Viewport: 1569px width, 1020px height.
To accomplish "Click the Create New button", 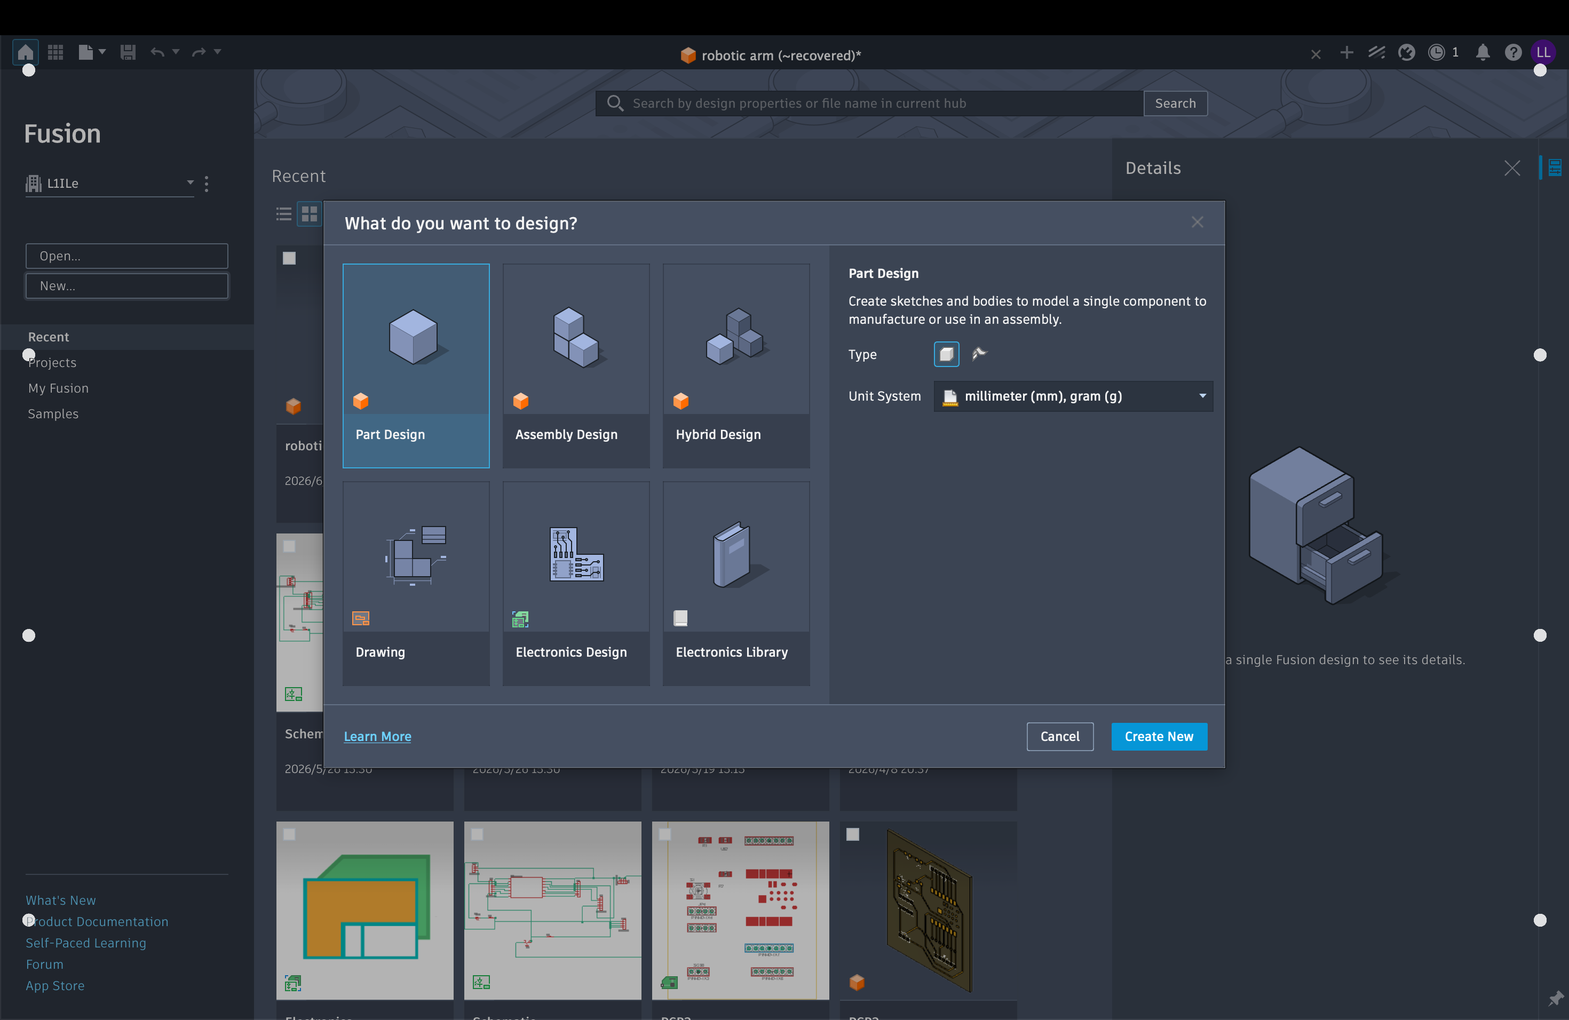I will 1159,737.
